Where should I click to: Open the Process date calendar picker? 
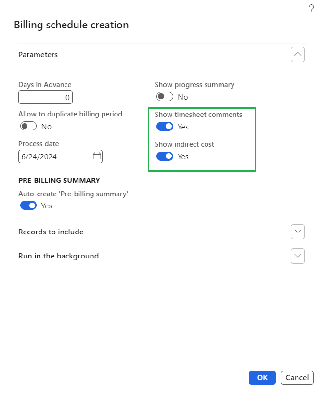[97, 156]
